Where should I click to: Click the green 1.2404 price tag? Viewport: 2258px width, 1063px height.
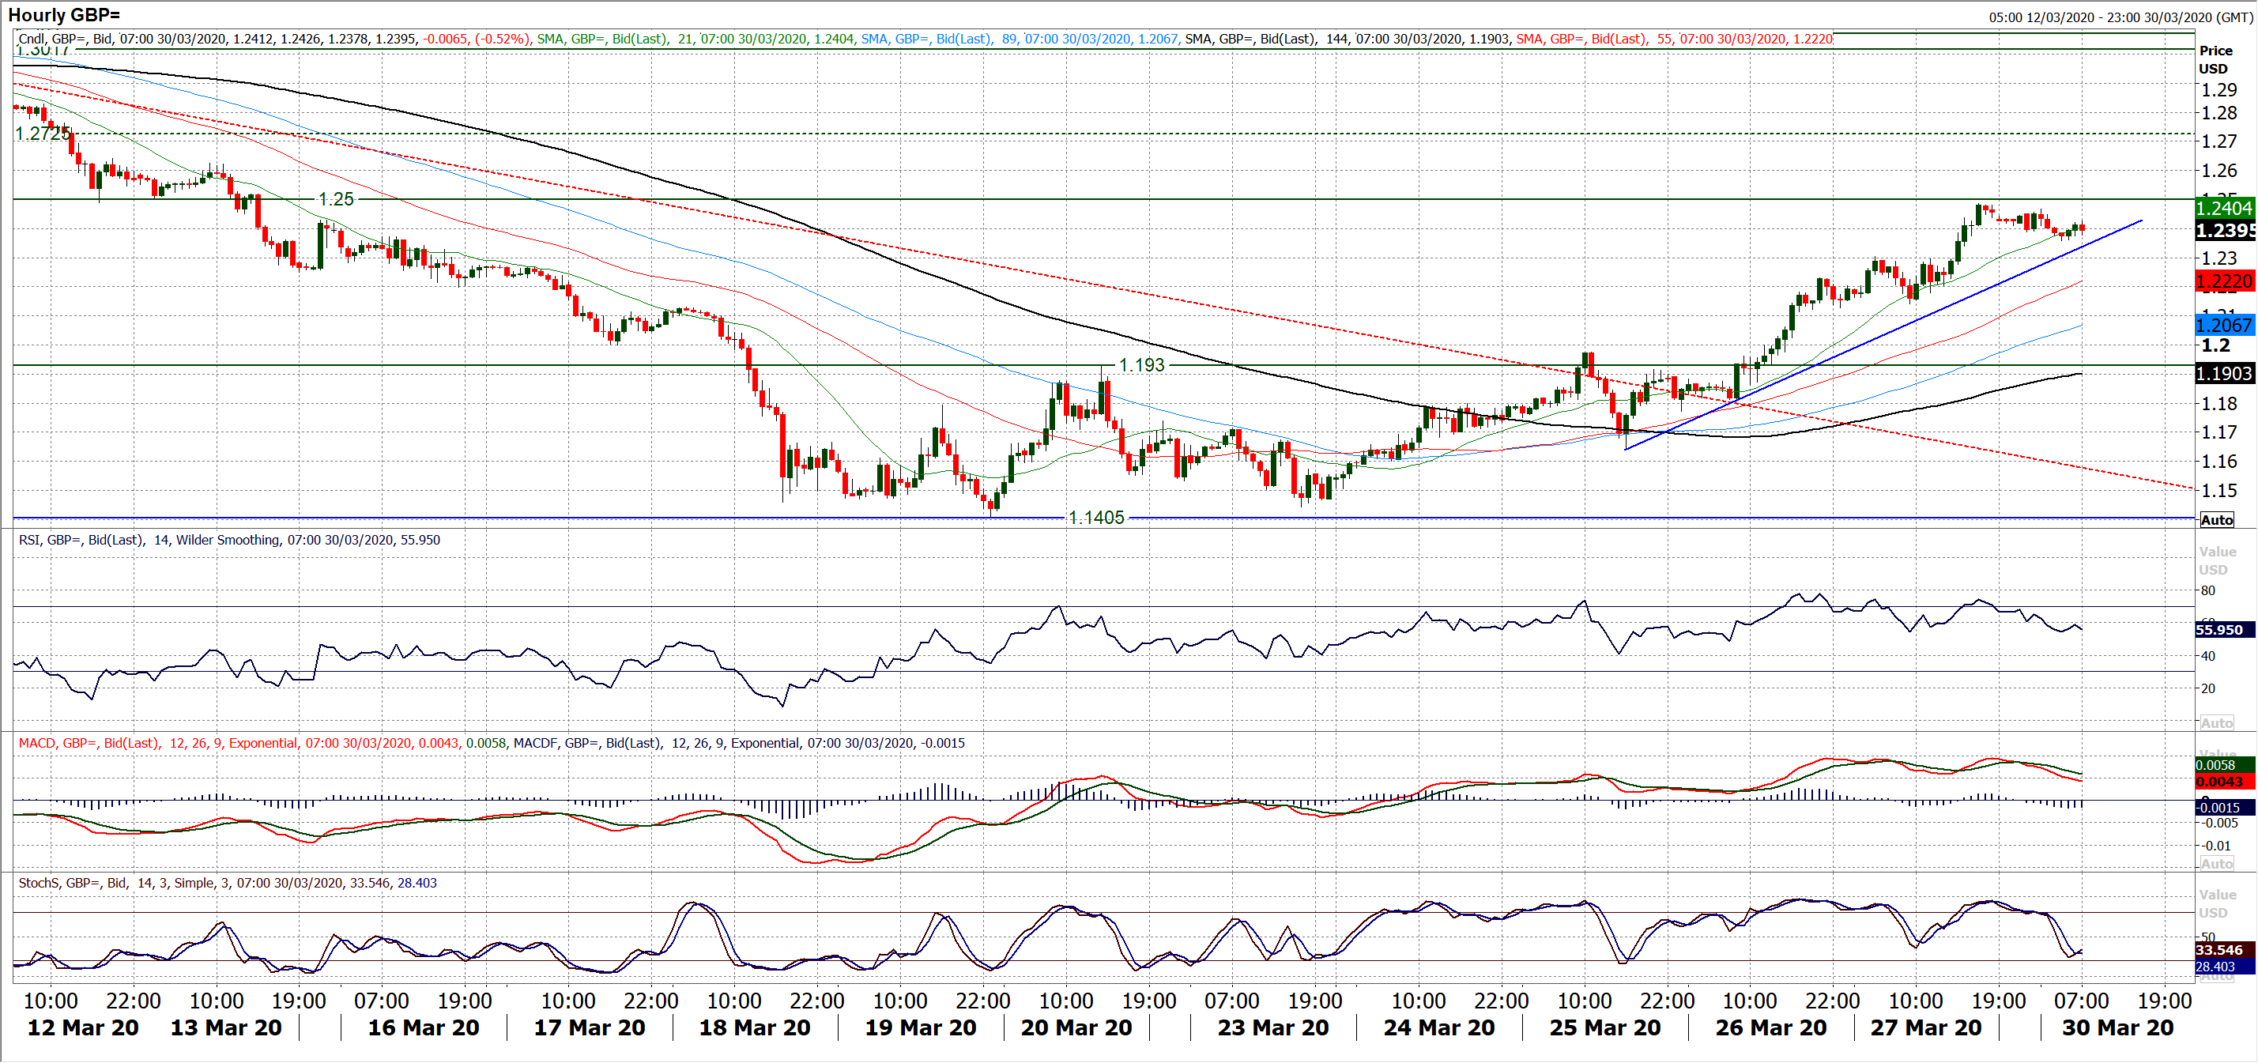[x=2225, y=208]
